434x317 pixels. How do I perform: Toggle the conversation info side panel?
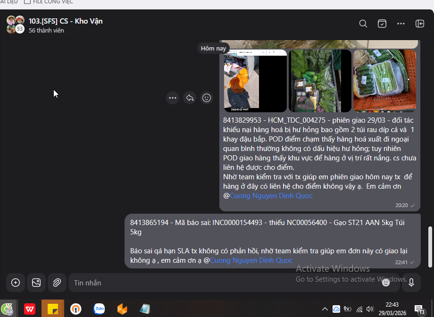pyautogui.click(x=420, y=24)
